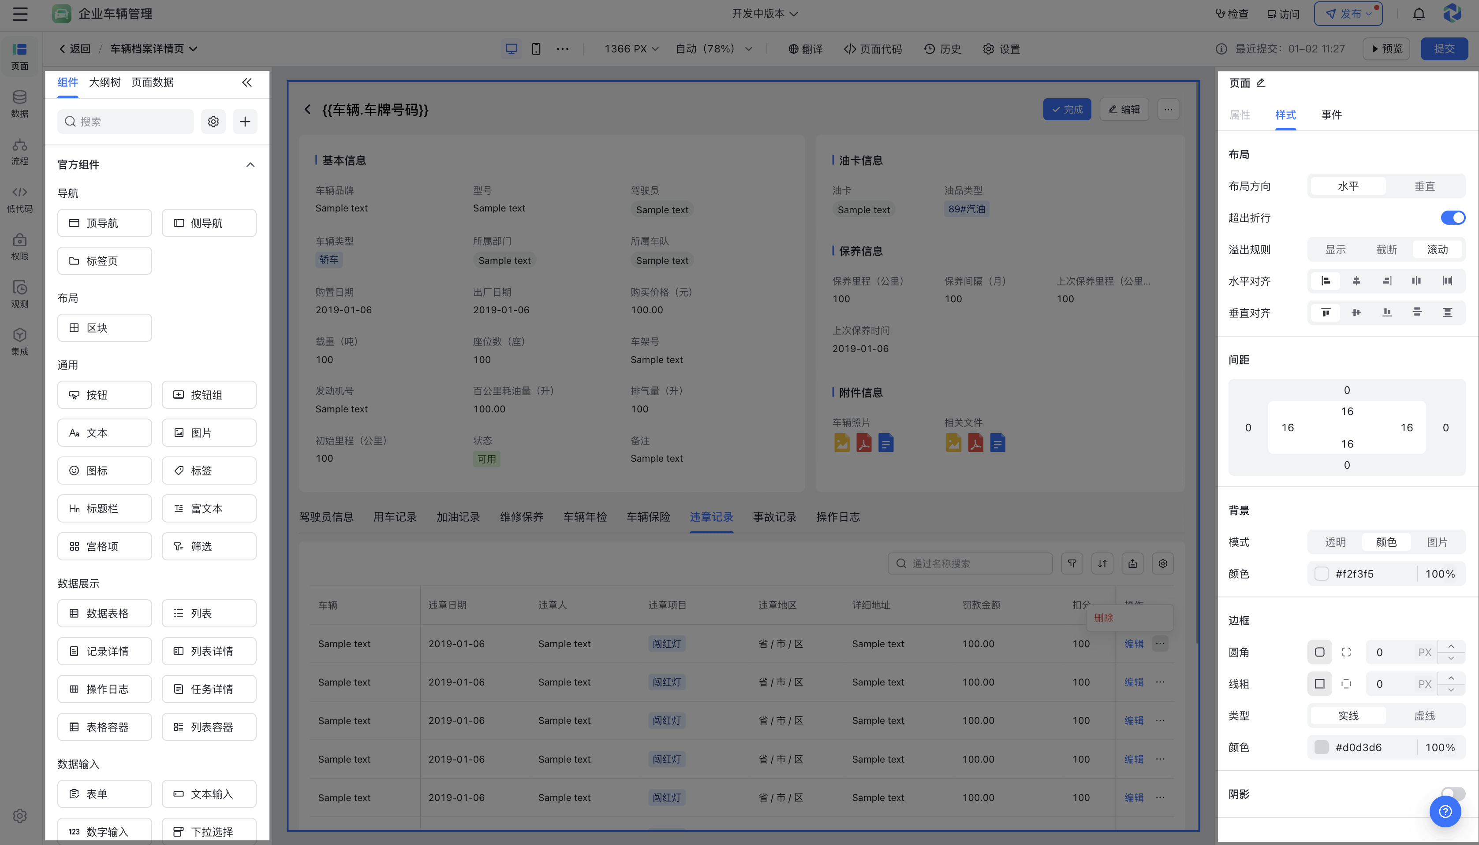1479x845 pixels.
Task: Open the 开发中版本 version dropdown
Action: 765,13
